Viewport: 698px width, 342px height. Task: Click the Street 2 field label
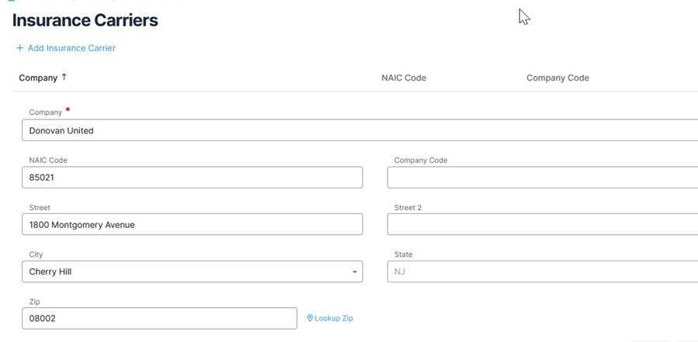pyautogui.click(x=408, y=208)
